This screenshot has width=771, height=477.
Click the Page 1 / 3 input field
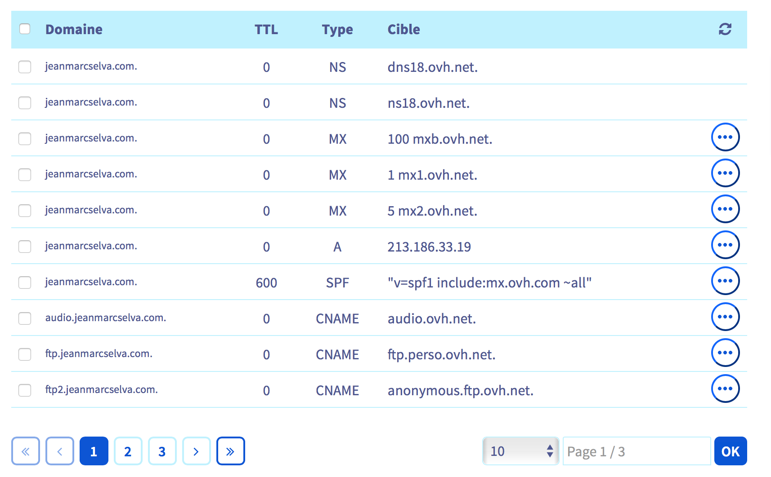click(x=636, y=451)
